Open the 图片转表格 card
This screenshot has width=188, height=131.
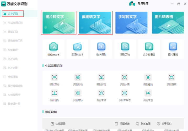point(168,22)
